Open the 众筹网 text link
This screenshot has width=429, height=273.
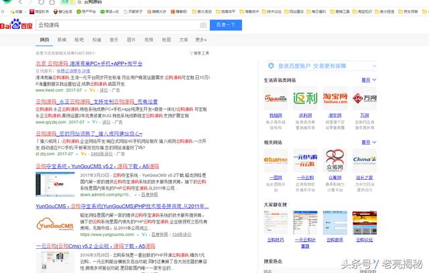click(335, 178)
